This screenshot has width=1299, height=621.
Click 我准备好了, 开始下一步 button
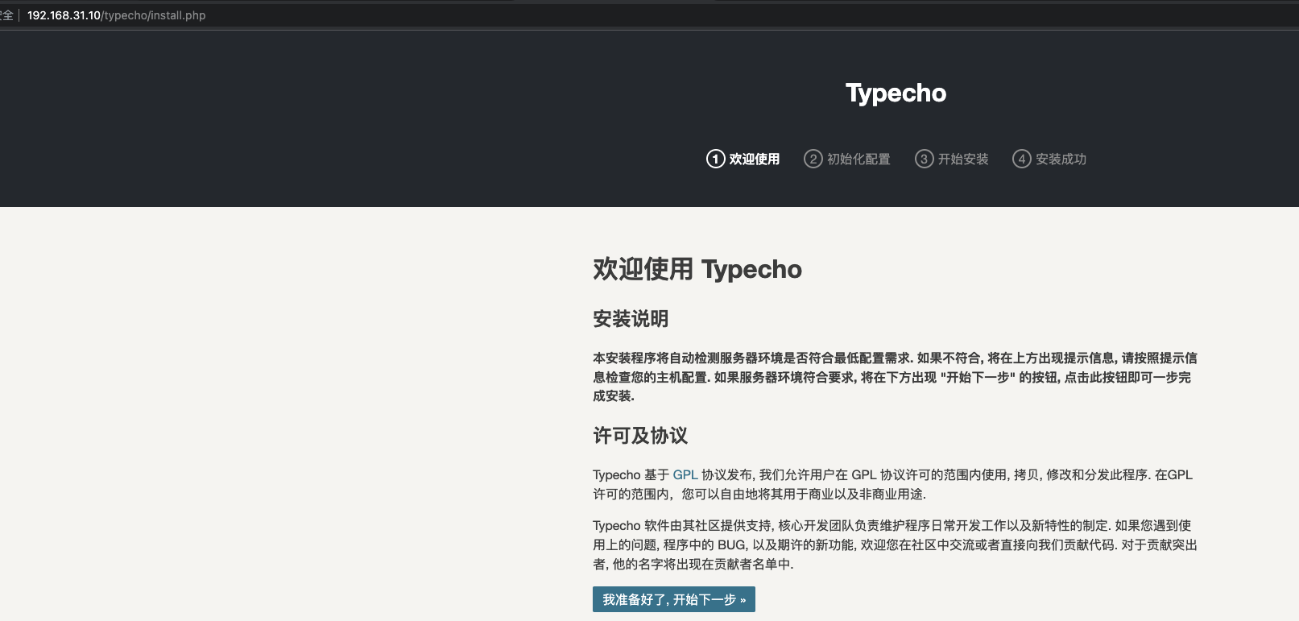tap(674, 599)
